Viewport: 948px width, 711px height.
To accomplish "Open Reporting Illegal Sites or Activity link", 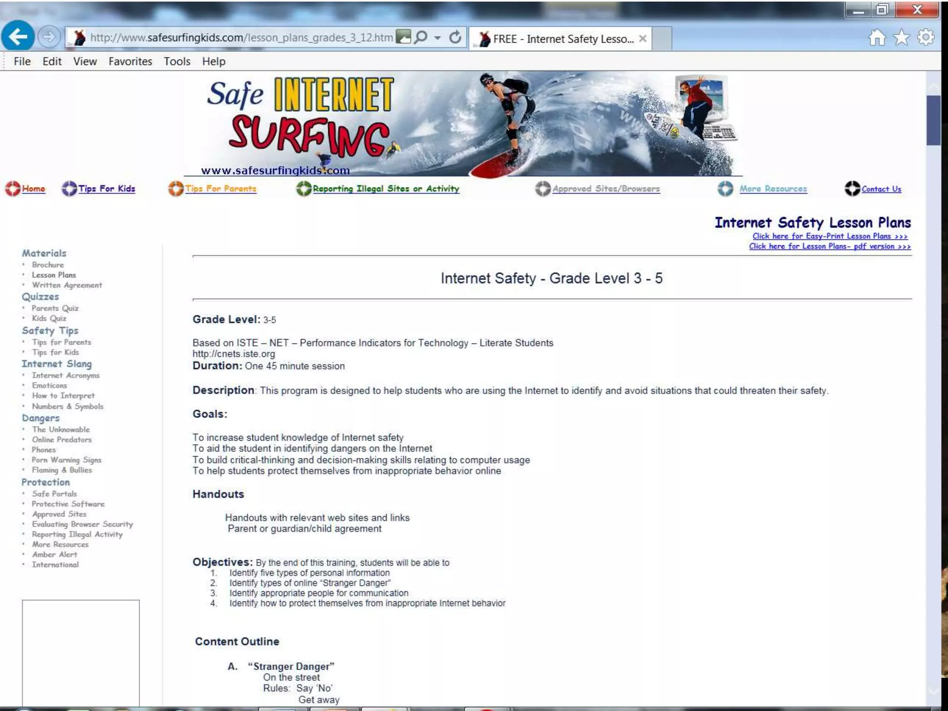I will (386, 189).
